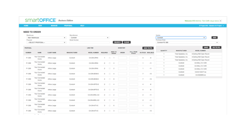The image size is (246, 131).
Task: Open the Purchase Order dropdown
Action: tap(187, 43)
